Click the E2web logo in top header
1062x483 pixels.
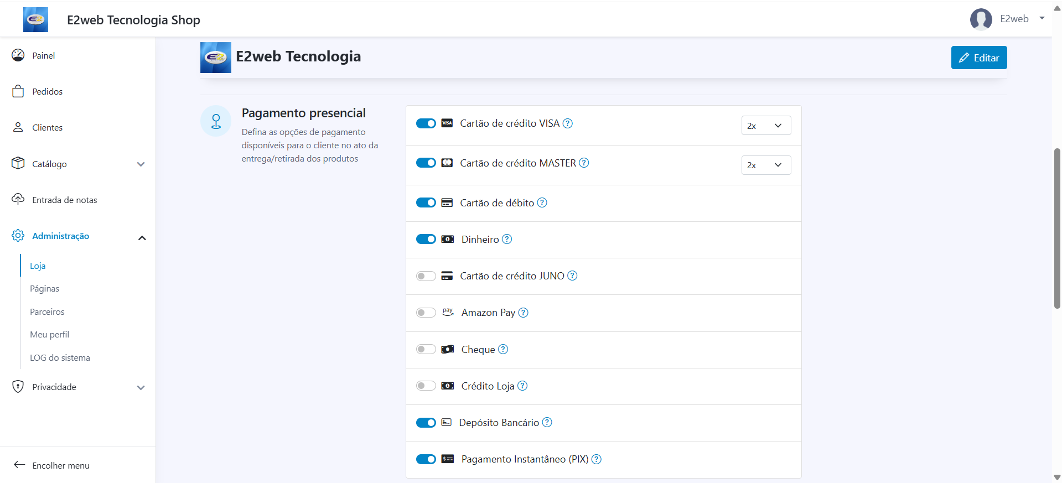(35, 19)
